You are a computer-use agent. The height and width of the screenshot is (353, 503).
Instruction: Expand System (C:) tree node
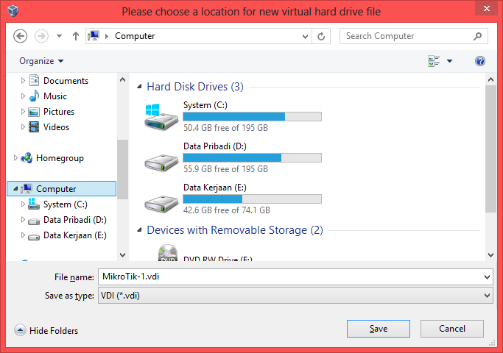click(23, 204)
